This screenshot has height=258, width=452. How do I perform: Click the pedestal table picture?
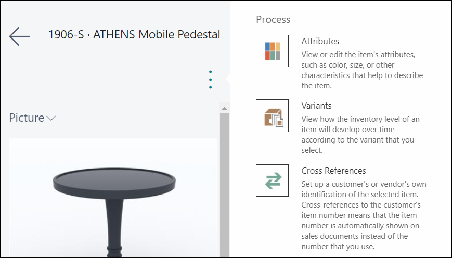point(113,198)
